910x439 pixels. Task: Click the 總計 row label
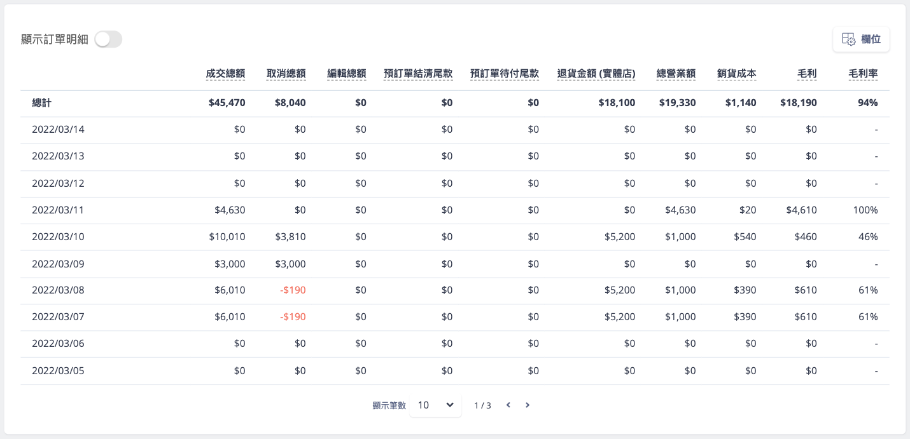(x=42, y=102)
